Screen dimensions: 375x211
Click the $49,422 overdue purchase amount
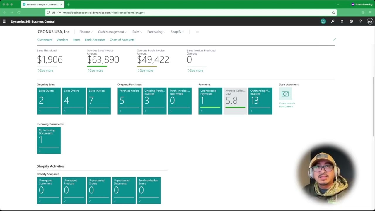coord(153,60)
